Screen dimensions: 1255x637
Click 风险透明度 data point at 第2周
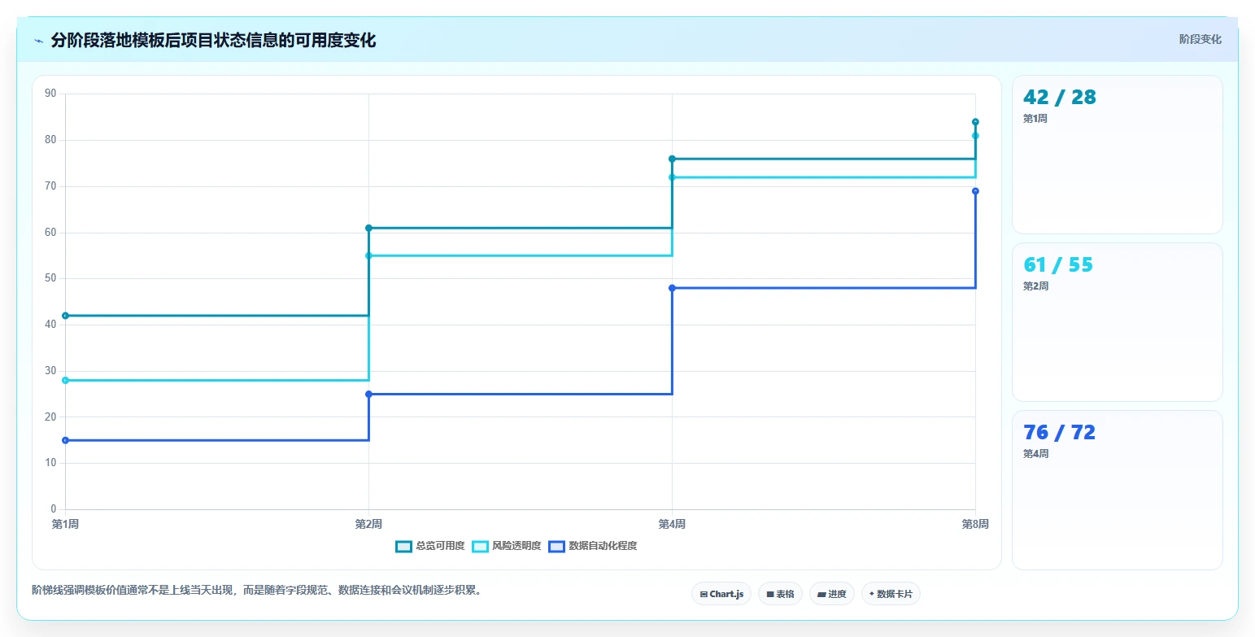368,255
